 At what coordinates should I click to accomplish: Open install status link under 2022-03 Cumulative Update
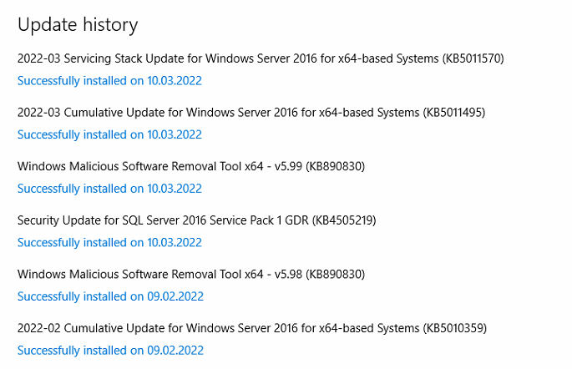[x=109, y=134]
